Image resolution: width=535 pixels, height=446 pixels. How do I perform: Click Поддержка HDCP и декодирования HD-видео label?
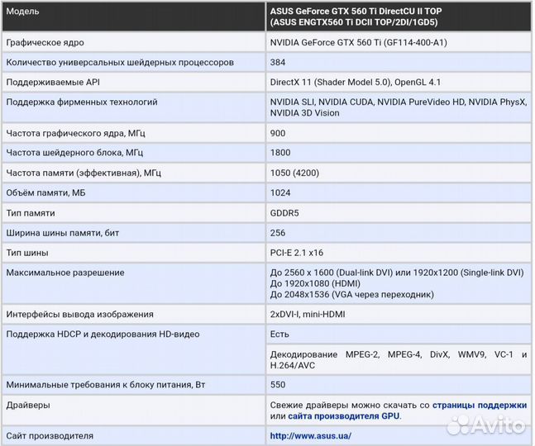coord(103,334)
